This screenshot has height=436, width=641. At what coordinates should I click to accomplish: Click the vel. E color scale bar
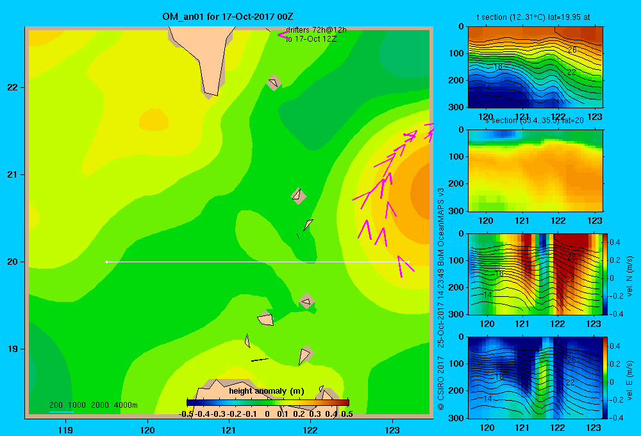pos(606,377)
